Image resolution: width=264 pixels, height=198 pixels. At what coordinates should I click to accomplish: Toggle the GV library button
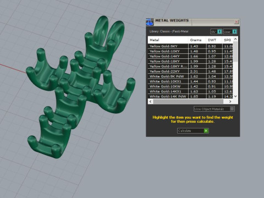pos(216,32)
